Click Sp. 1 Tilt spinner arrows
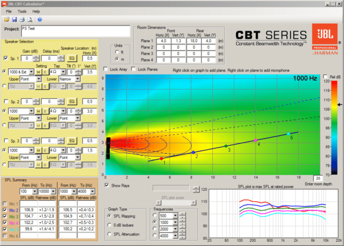The height and width of the screenshot is (246, 344). [78, 72]
